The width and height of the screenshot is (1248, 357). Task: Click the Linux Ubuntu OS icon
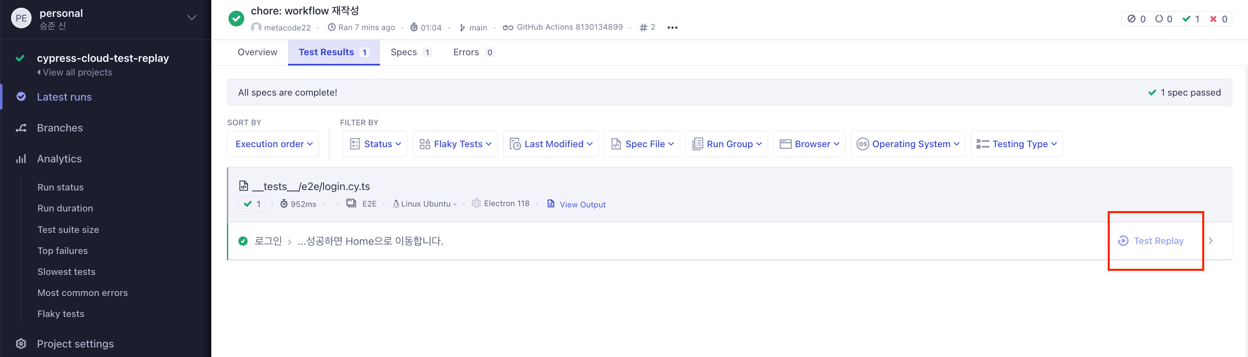click(396, 204)
